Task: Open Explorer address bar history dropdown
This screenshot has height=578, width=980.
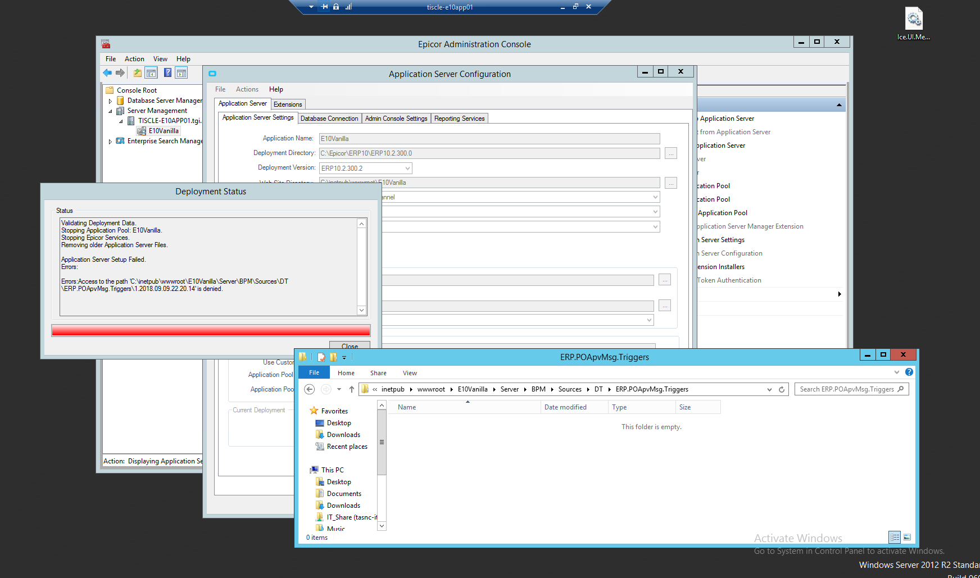Action: coord(769,389)
